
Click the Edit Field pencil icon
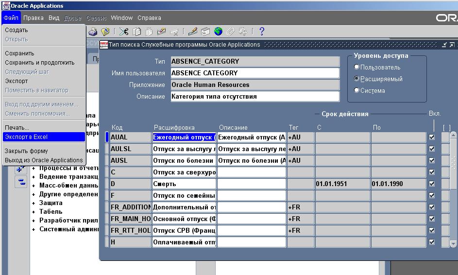click(192, 32)
